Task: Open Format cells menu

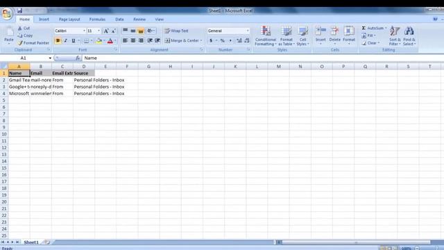Action: click(x=349, y=35)
